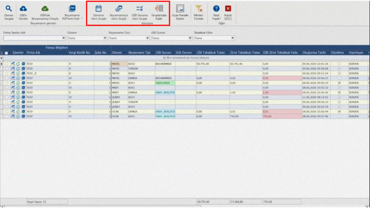Click Beyannameye Göre Grupla icon
Image resolution: width=370 pixels, height=208 pixels.
[119, 9]
